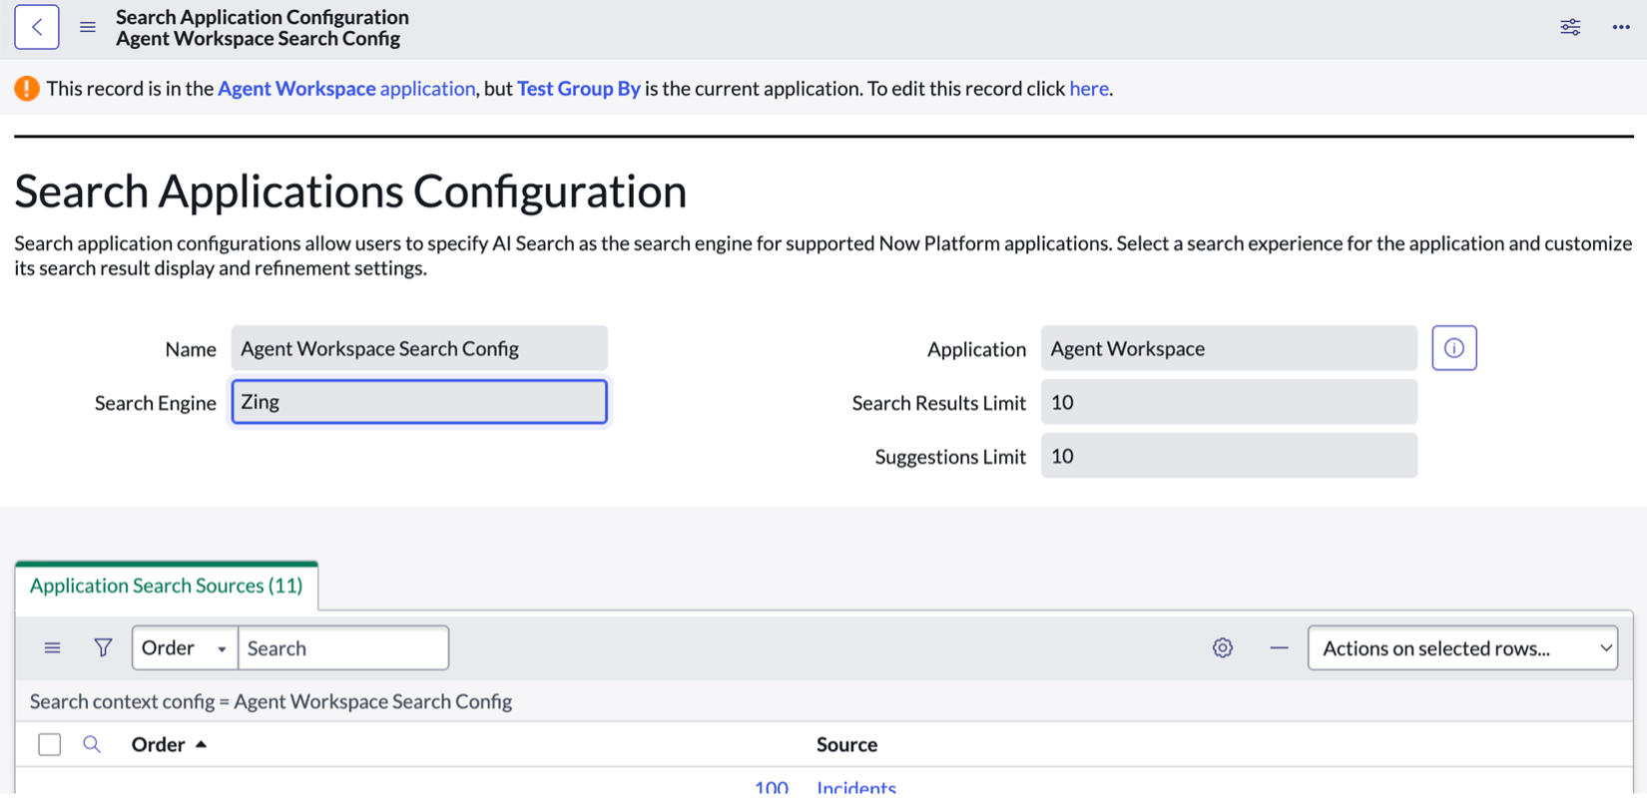Open the personalize form settings icon
1647x798 pixels.
[x=1570, y=27]
